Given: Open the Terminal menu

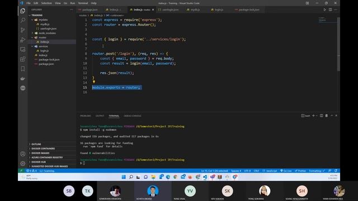Looking at the screenshot, I should (83, 3).
